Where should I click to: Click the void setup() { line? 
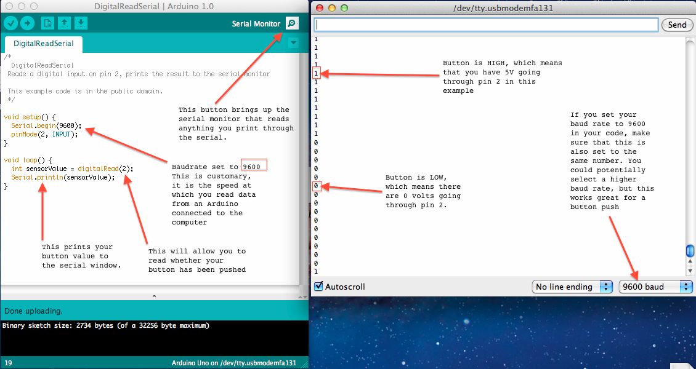click(30, 117)
